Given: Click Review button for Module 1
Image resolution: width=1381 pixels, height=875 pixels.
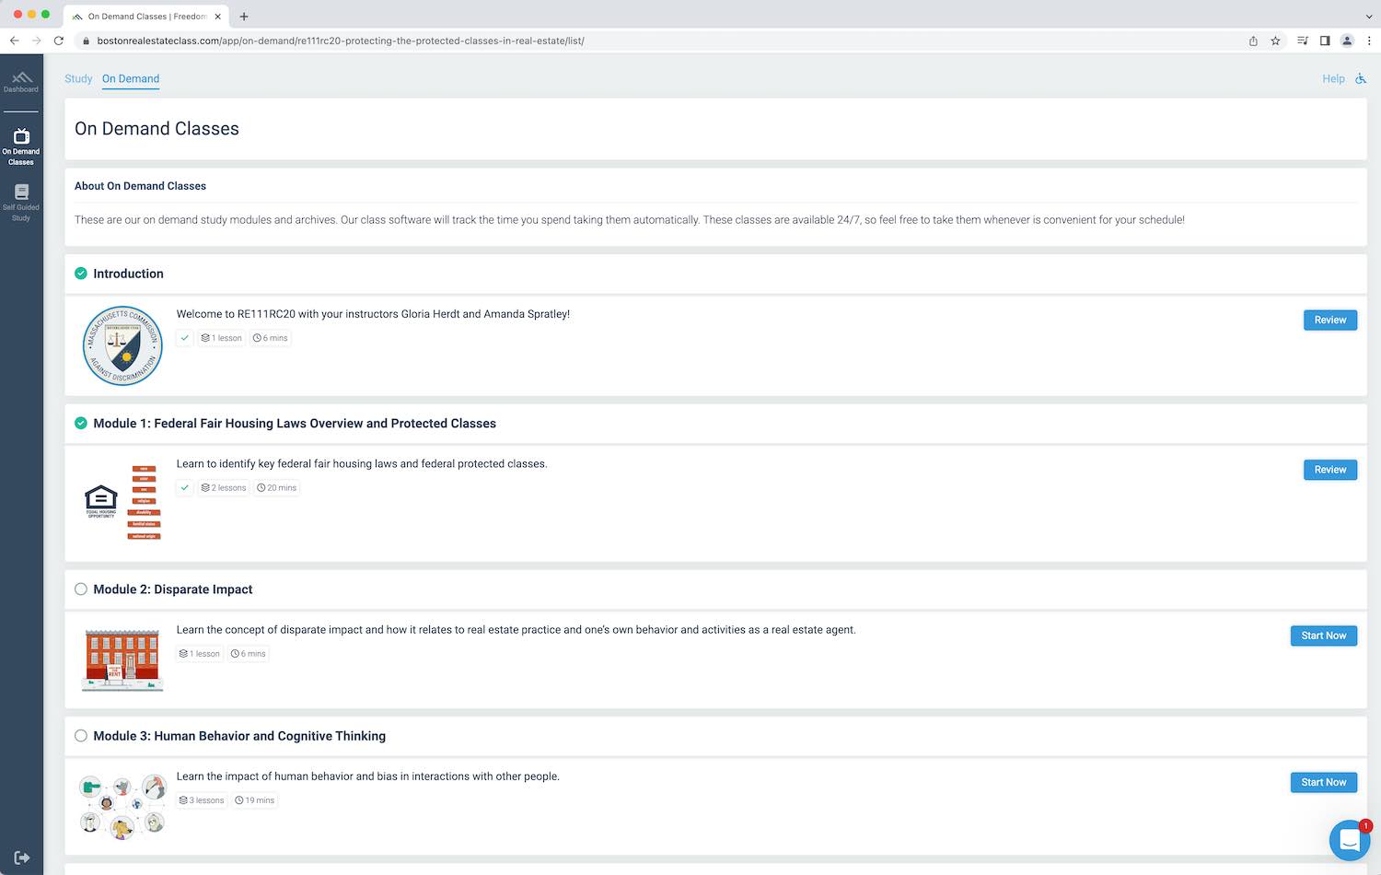Looking at the screenshot, I should coord(1329,470).
